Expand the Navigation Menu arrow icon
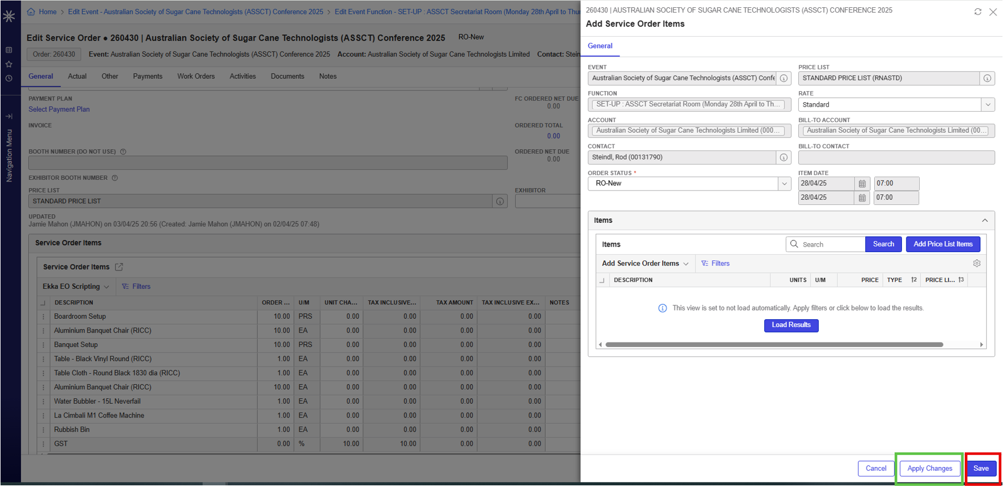The image size is (1003, 487). tap(9, 117)
